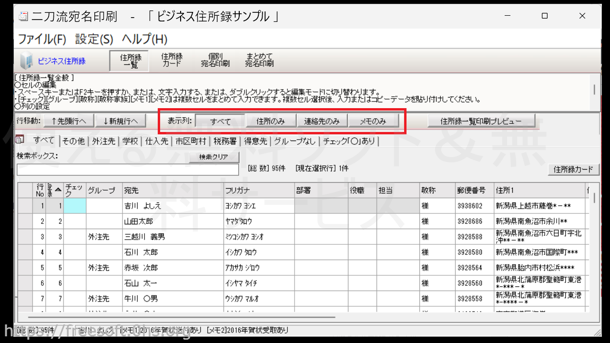
Task: Click the list icon beside すべて tab
Action: [x=20, y=140]
